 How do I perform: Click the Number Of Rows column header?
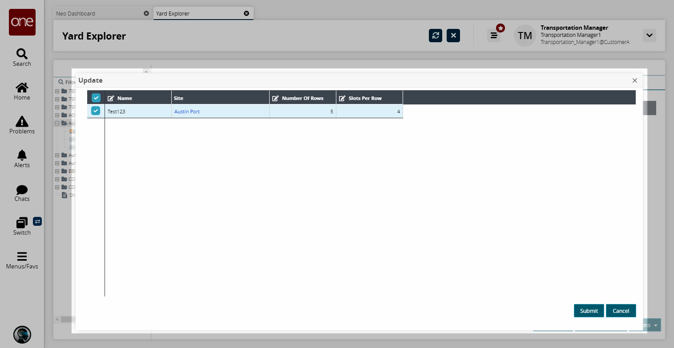coord(303,98)
